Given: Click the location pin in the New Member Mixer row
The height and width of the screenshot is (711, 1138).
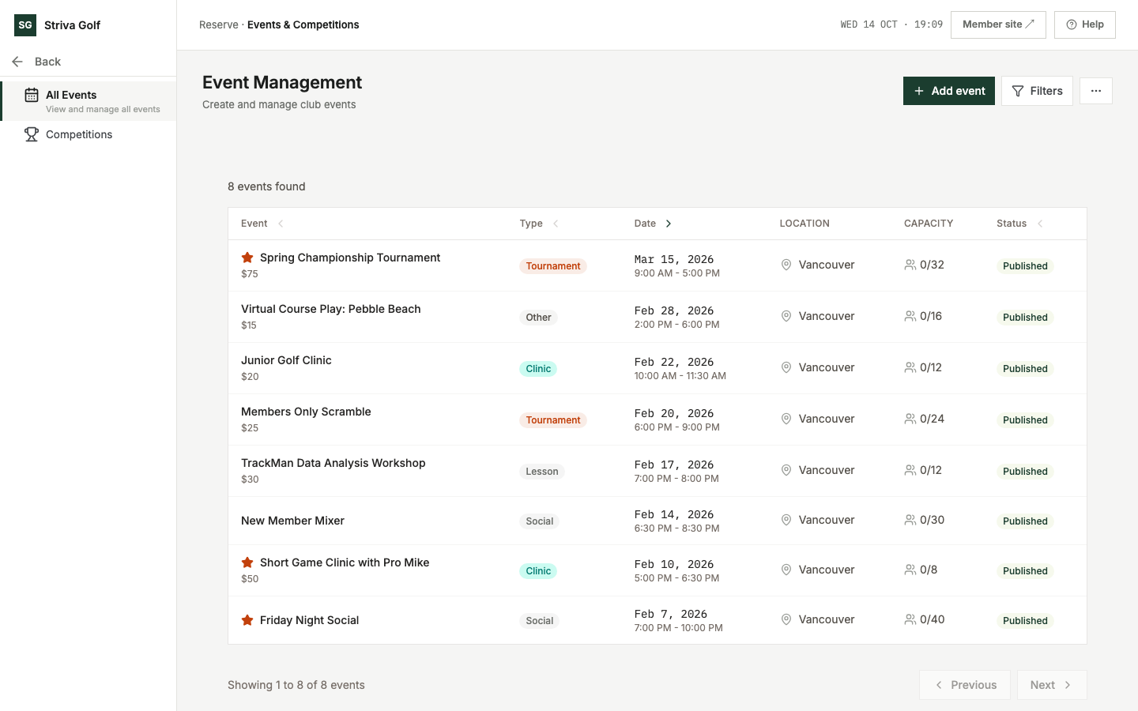Looking at the screenshot, I should pos(786,520).
